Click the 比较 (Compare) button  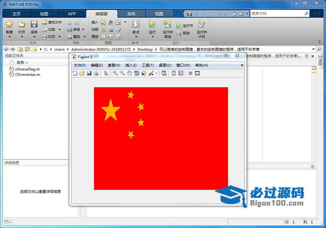49,30
